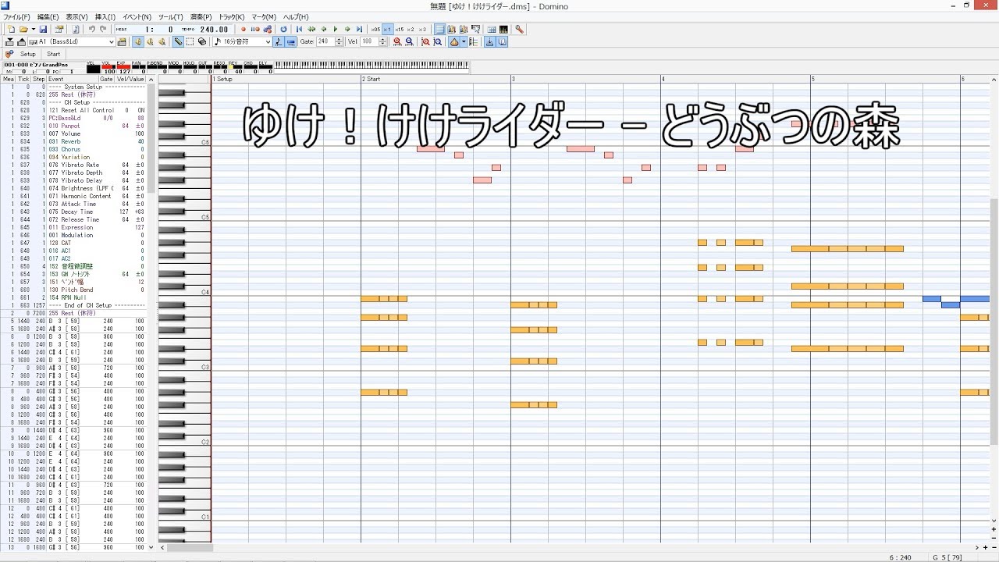Set playback speed to x3
The image size is (999, 562).
(x=422, y=29)
